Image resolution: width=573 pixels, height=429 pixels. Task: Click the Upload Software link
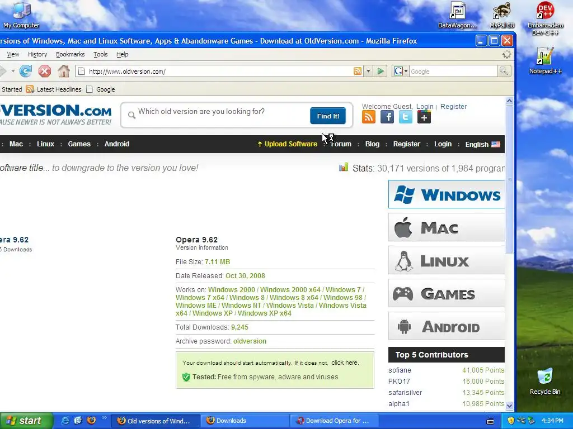[287, 144]
